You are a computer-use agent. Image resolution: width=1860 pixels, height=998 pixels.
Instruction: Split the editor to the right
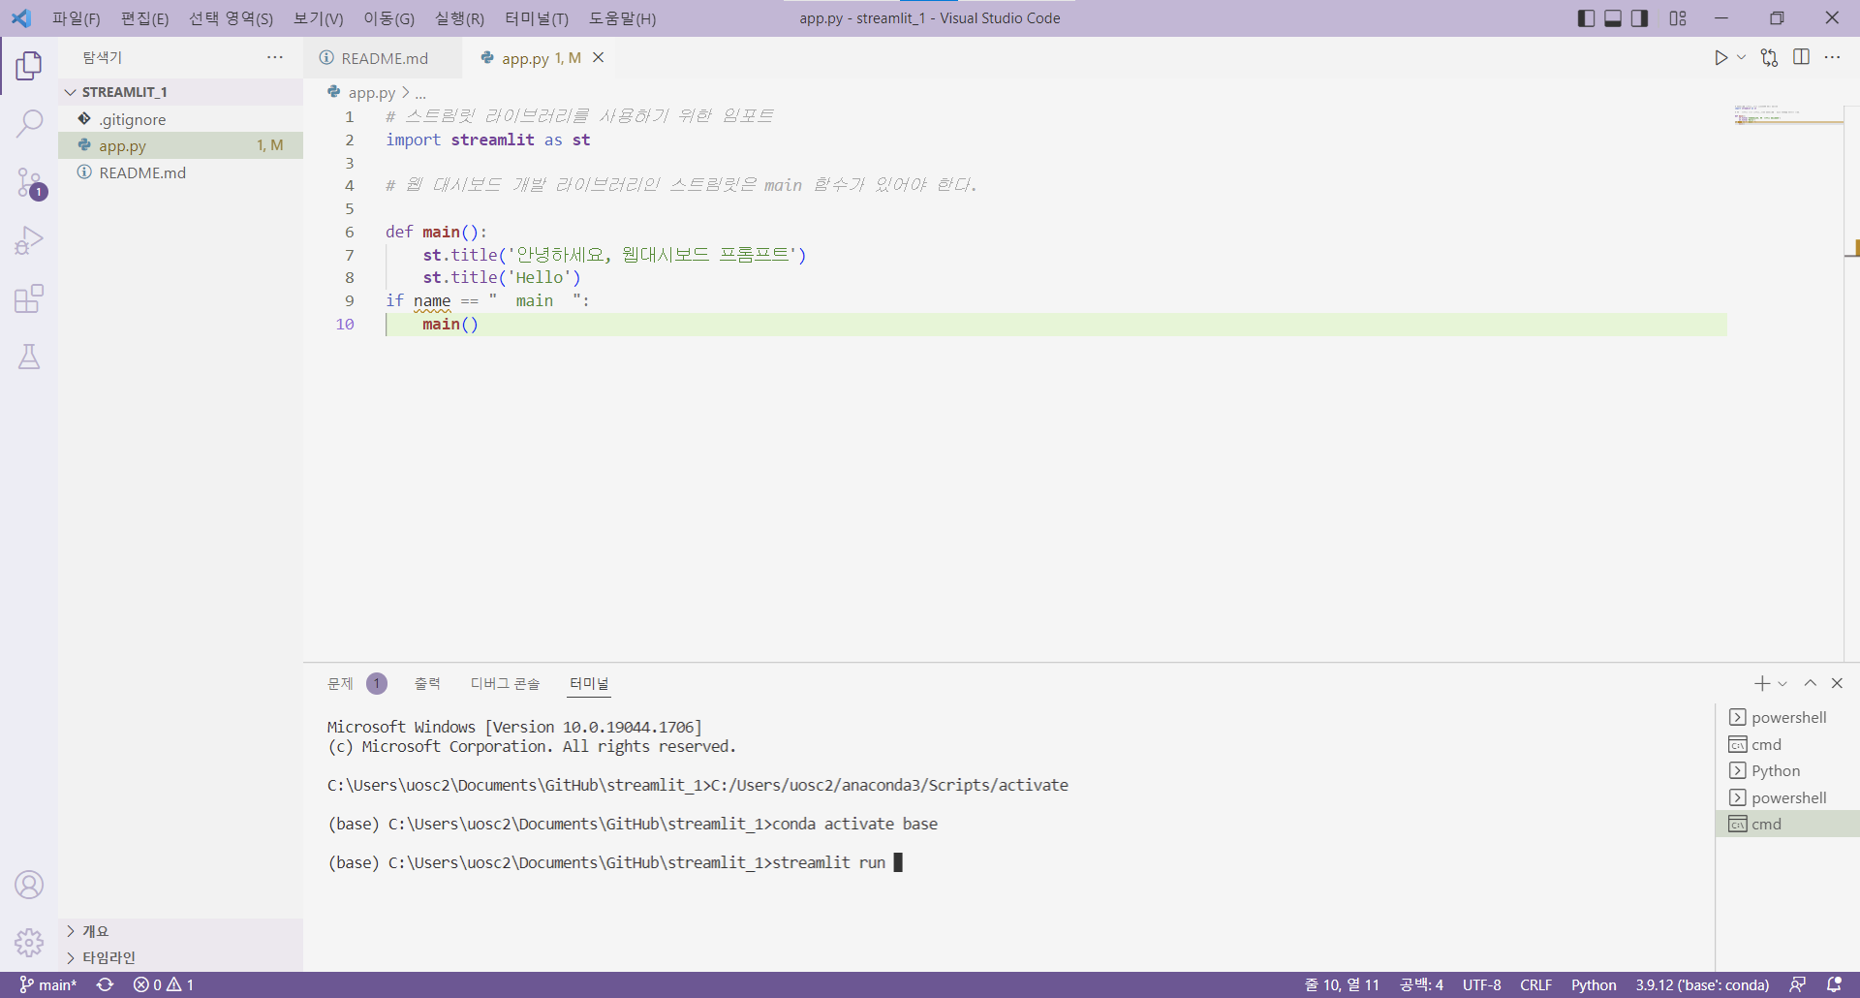(x=1801, y=58)
